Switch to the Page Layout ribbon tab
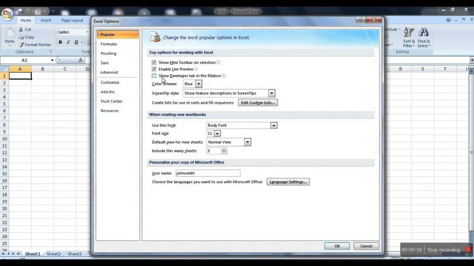Screen dimensions: 474x266 [x=72, y=20]
